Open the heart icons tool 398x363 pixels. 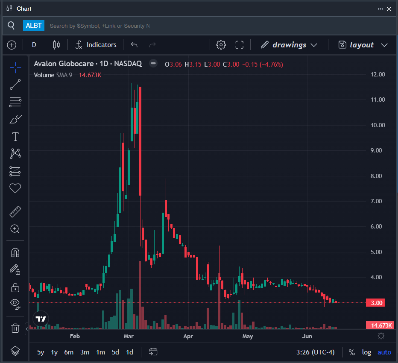click(15, 188)
